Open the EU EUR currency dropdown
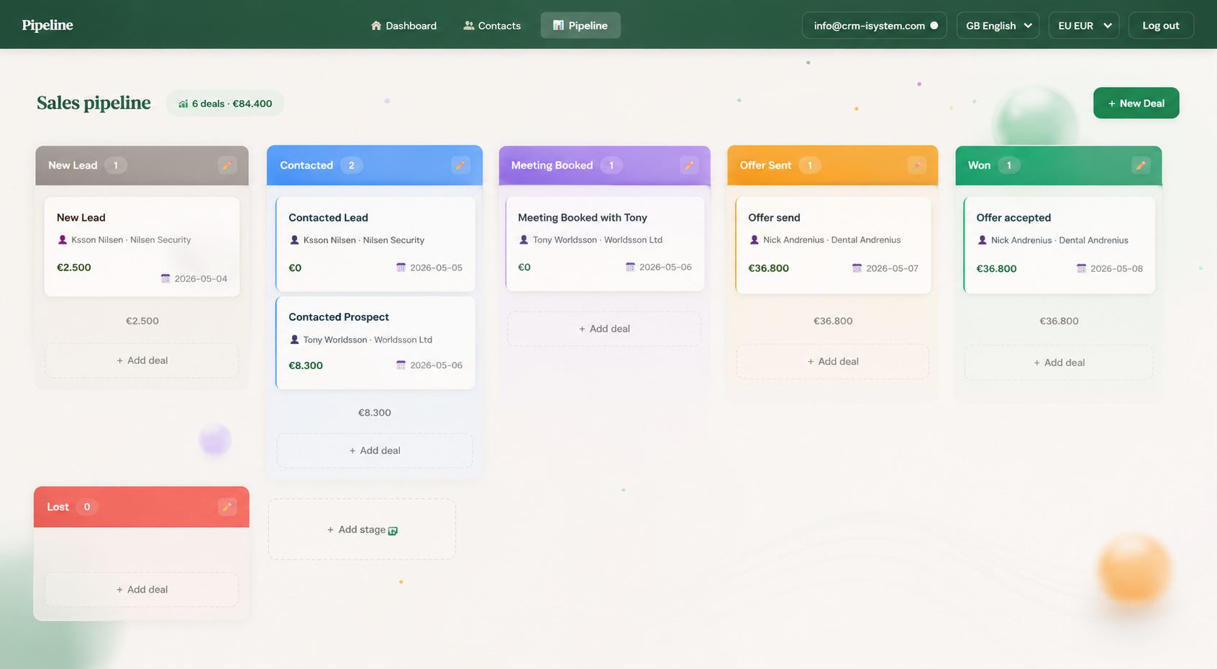Screen dimensions: 1217x669 pyautogui.click(x=1083, y=25)
